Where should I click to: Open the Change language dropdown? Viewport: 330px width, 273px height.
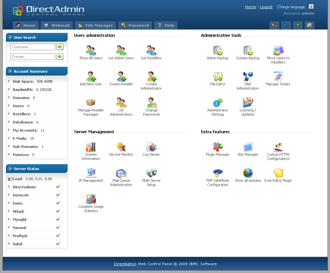pos(295,7)
